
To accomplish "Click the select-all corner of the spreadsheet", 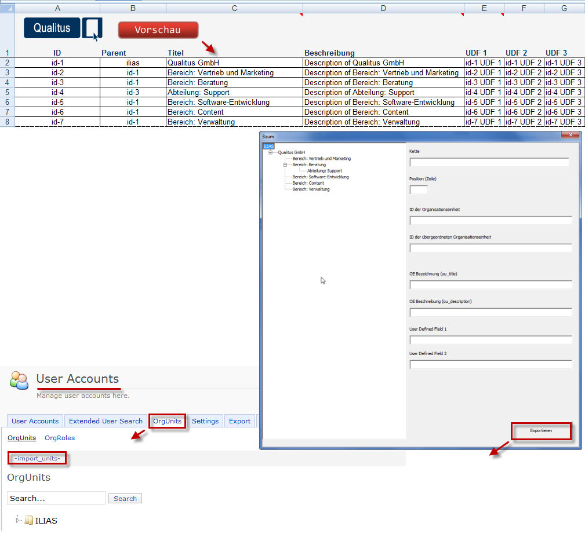I will coord(8,9).
